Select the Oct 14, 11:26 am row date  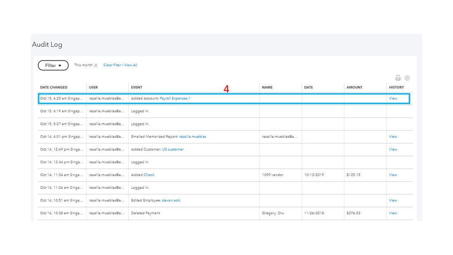pyautogui.click(x=62, y=187)
